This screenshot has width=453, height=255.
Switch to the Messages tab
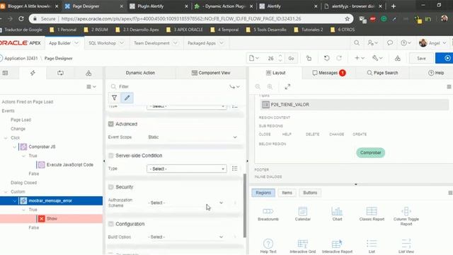click(x=328, y=73)
